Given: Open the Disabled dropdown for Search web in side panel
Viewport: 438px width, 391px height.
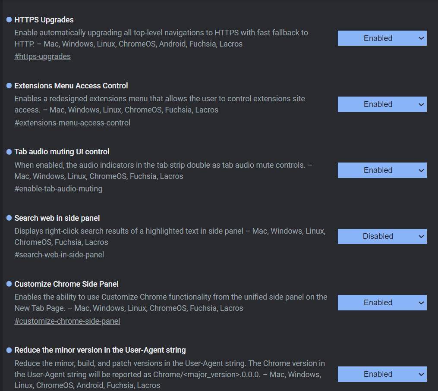Looking at the screenshot, I should click(382, 236).
